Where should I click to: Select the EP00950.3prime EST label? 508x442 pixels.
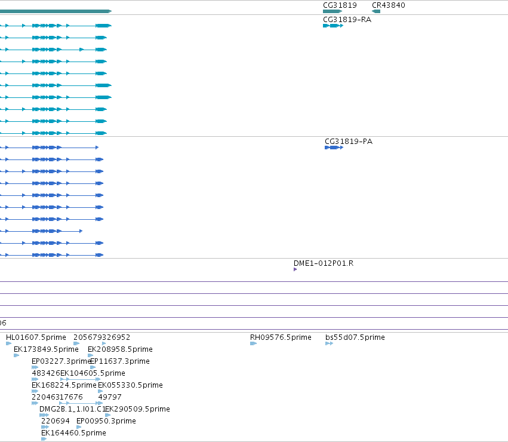click(106, 421)
